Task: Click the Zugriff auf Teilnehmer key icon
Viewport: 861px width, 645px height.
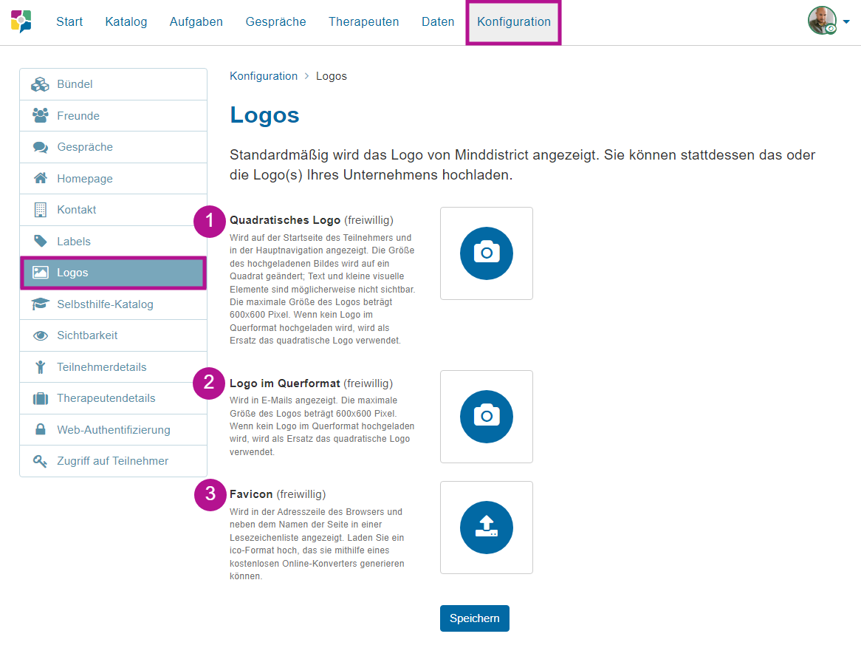Action: [40, 461]
